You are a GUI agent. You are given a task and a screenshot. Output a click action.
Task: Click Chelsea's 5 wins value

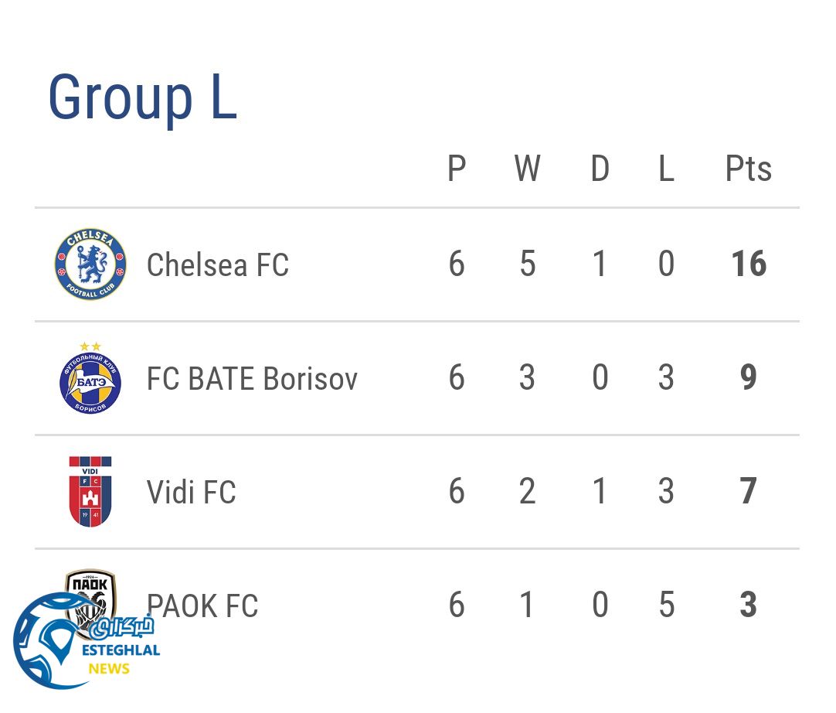pyautogui.click(x=527, y=264)
